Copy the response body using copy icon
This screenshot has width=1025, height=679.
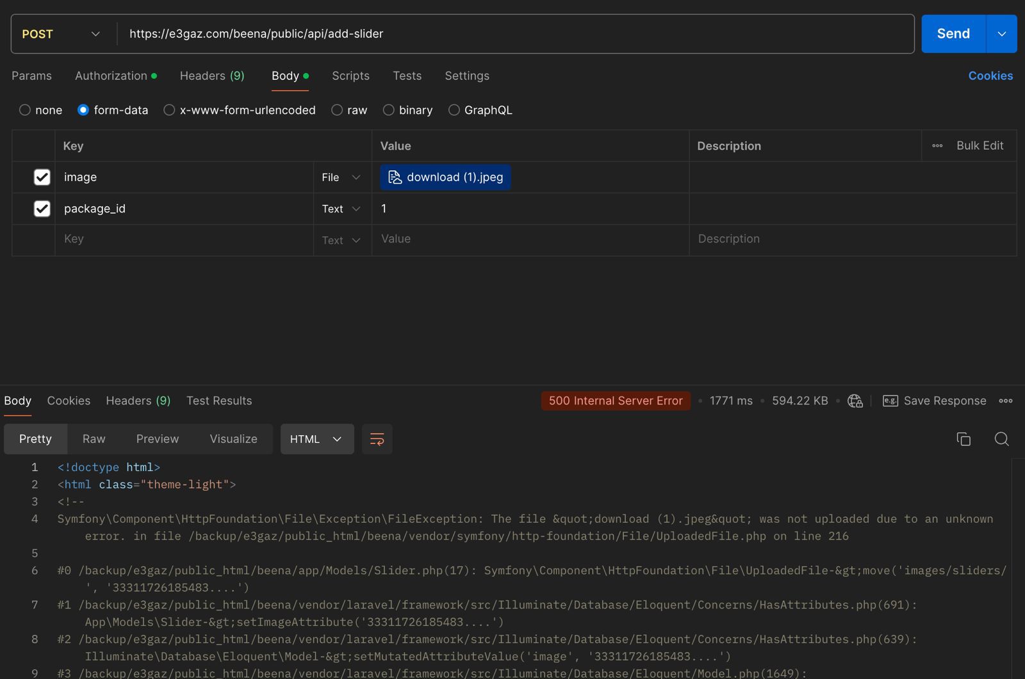coord(963,439)
